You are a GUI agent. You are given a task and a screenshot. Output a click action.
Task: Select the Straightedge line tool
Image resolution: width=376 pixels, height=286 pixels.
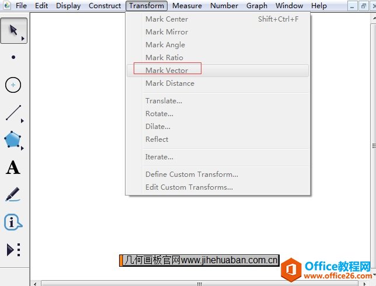click(x=13, y=113)
